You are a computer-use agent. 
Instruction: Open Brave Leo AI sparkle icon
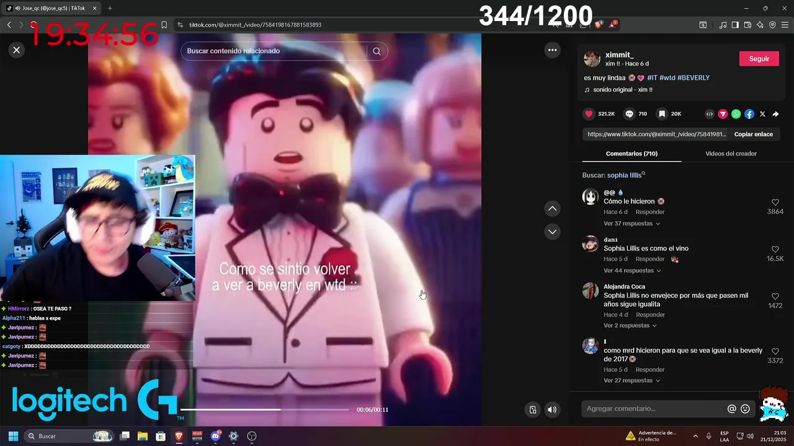point(760,25)
